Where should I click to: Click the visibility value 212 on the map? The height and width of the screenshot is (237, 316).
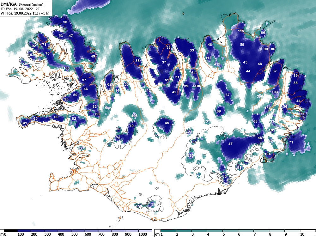[x=147, y=90]
